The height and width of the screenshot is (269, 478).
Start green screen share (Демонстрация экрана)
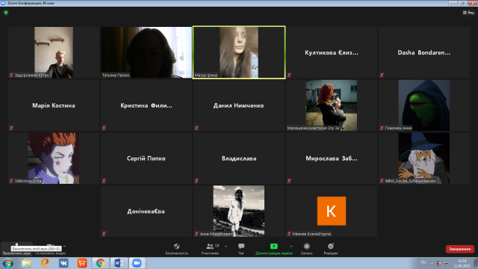274,249
